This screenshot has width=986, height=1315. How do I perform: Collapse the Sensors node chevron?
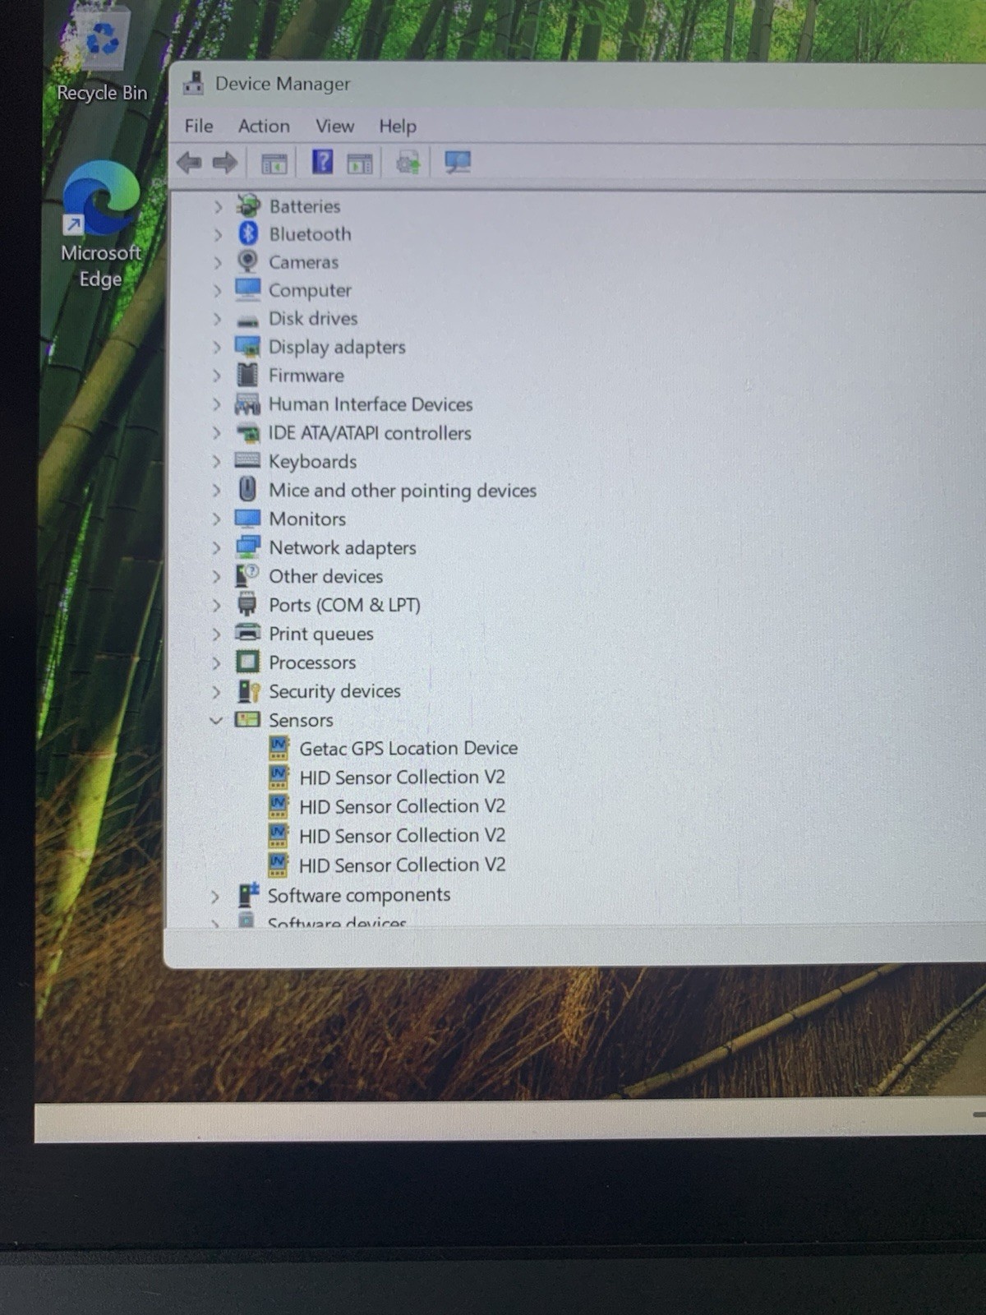click(216, 720)
